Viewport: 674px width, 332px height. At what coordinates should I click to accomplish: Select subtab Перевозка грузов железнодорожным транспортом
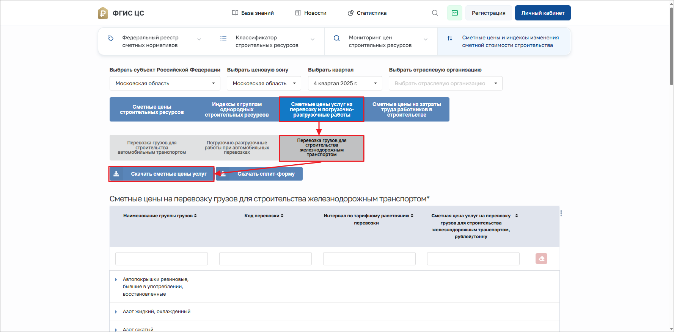pos(322,148)
